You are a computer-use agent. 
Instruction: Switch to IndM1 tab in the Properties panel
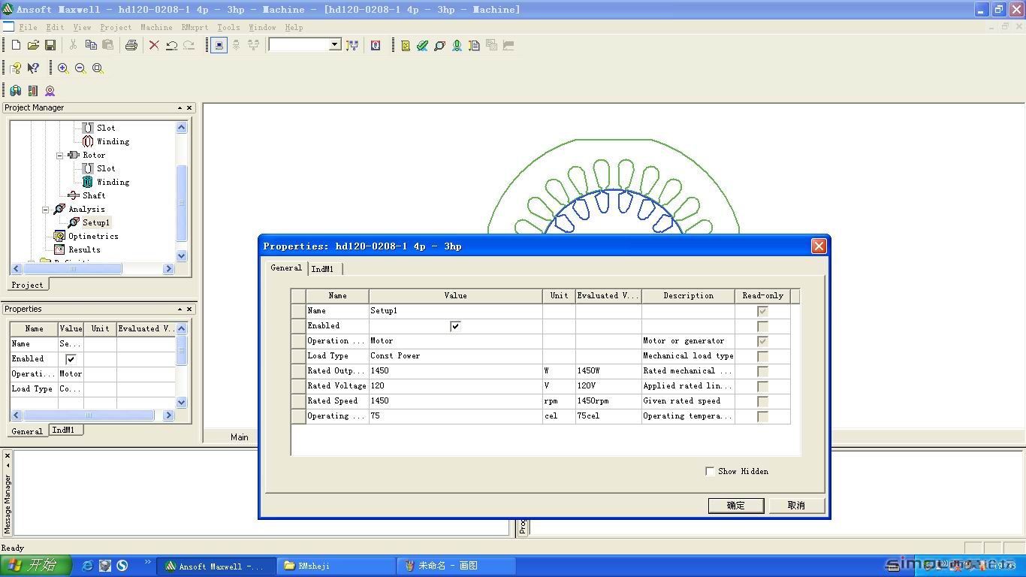[x=64, y=430]
